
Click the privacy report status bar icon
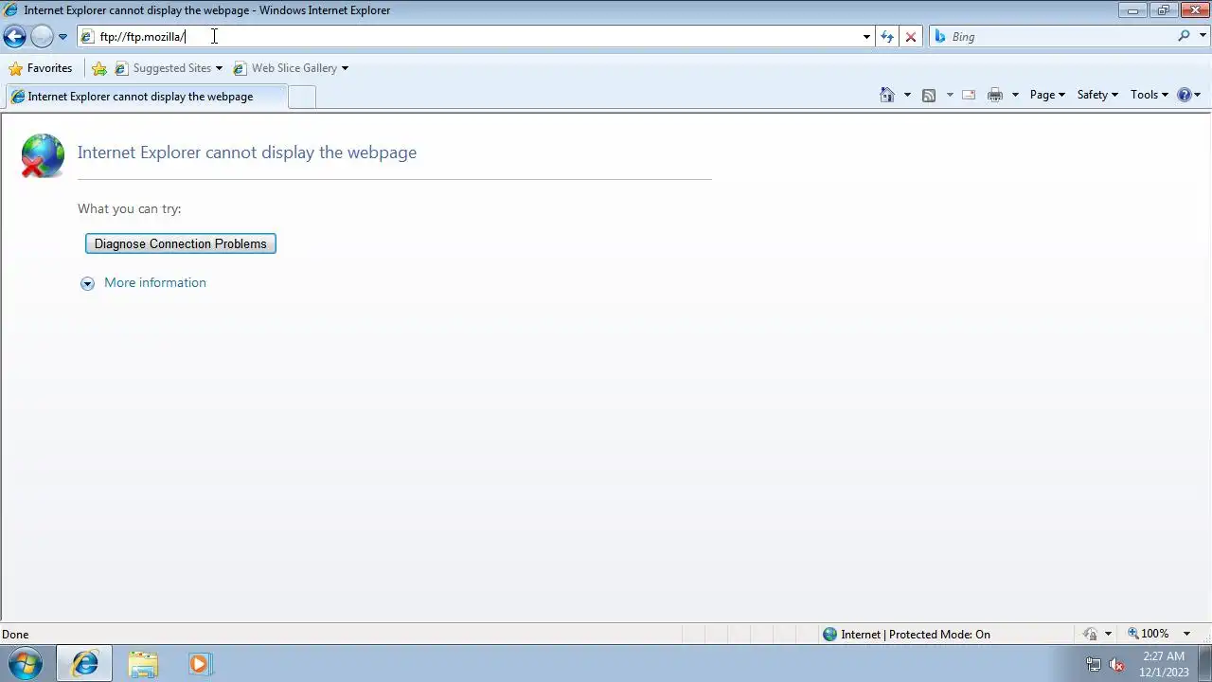click(x=1091, y=635)
